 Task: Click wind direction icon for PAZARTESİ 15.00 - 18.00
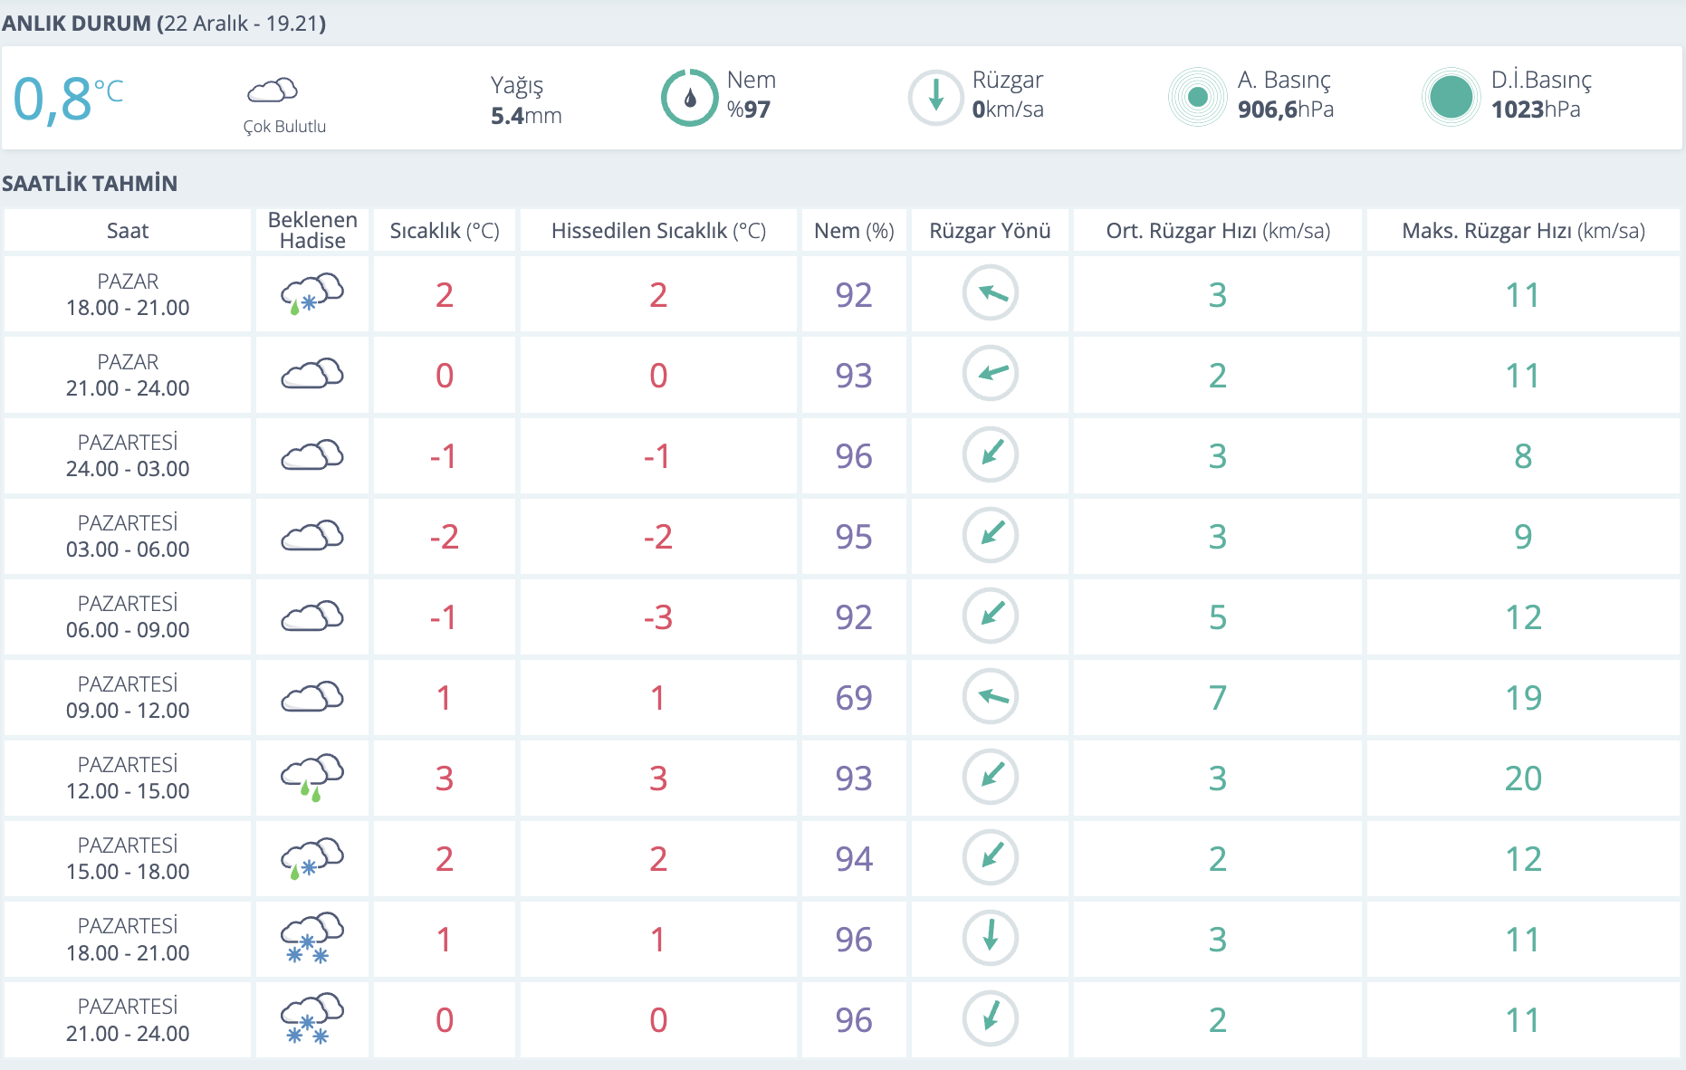991,857
